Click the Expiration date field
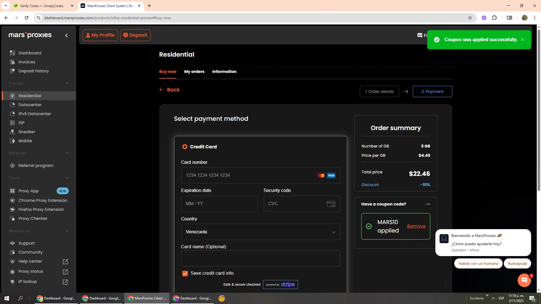541x304 pixels. tap(219, 204)
